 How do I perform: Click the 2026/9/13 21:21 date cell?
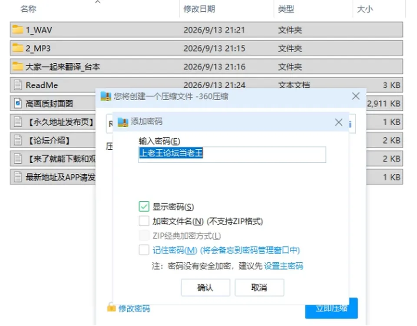214,30
